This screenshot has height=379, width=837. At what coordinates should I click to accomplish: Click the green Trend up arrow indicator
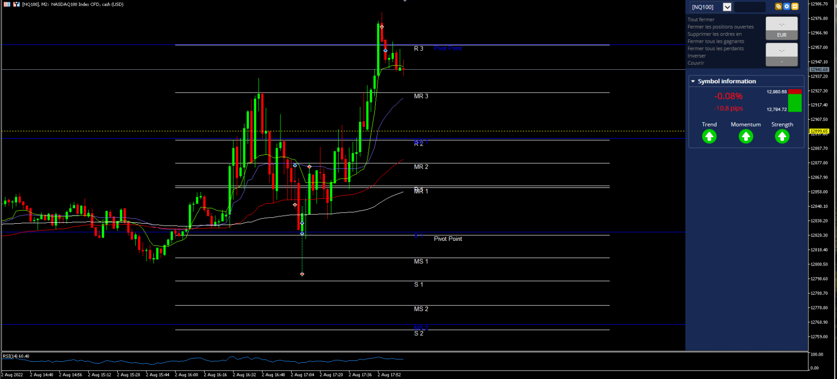pos(709,136)
